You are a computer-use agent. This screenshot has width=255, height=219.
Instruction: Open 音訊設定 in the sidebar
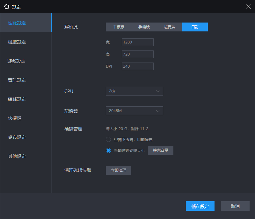click(17, 80)
